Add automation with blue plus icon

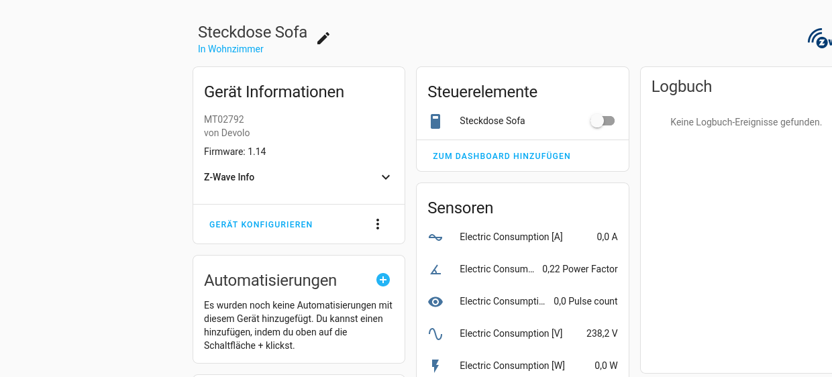tap(383, 280)
